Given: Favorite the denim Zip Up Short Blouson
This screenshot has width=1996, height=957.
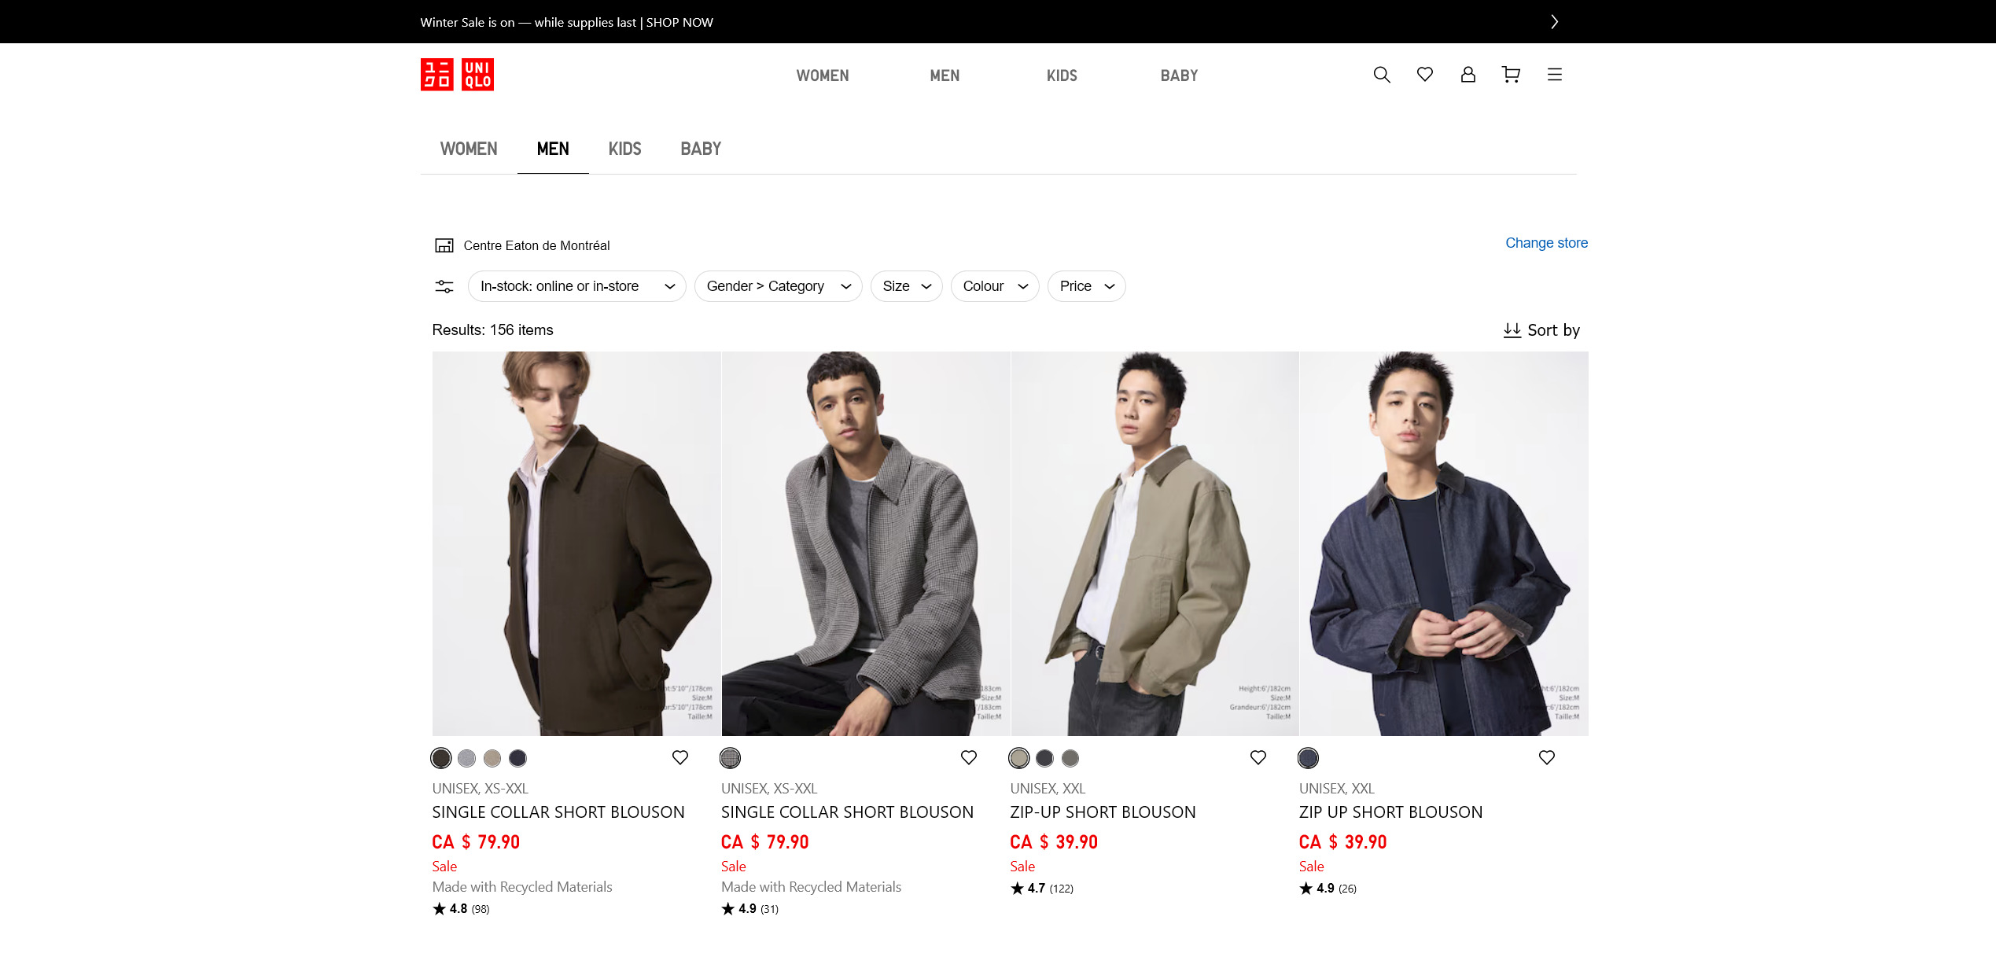Looking at the screenshot, I should (1547, 757).
